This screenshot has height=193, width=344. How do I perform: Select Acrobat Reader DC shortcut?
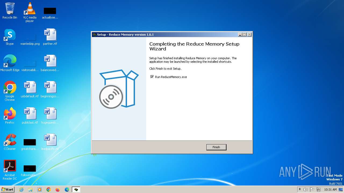pyautogui.click(x=10, y=170)
